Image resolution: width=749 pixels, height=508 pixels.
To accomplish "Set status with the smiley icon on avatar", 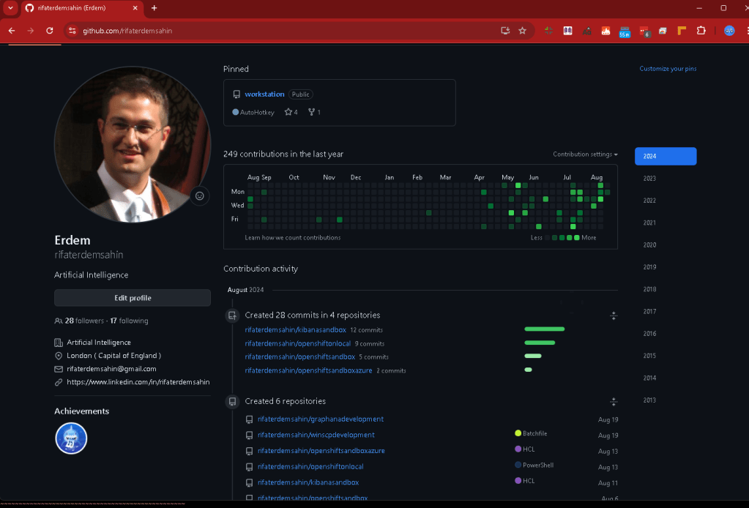I will coord(200,195).
